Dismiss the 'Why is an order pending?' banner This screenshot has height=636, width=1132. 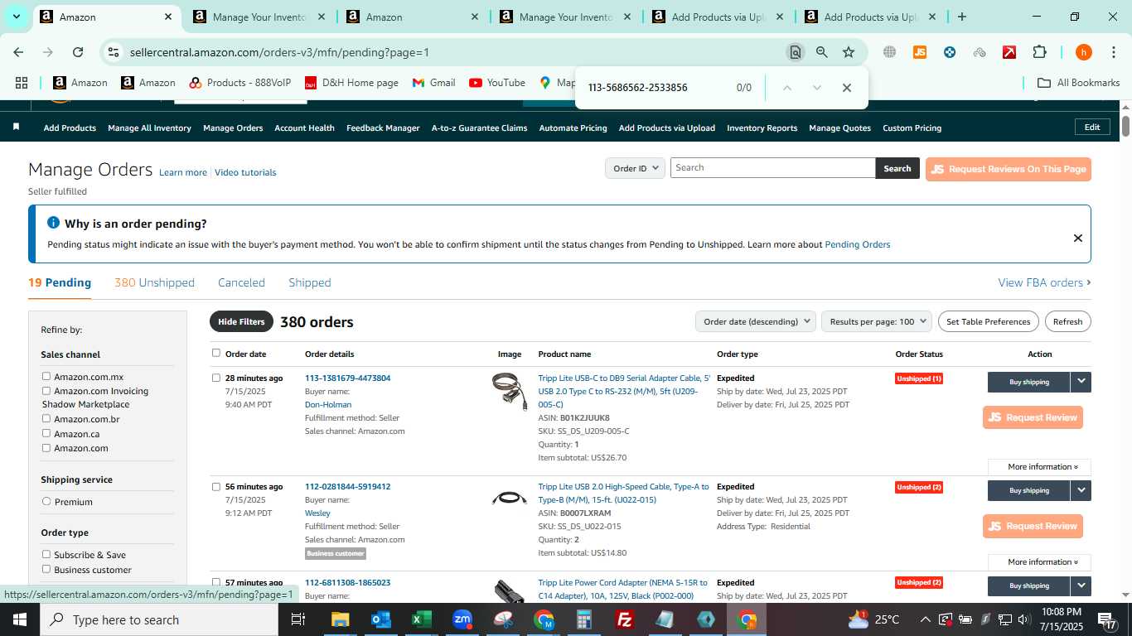click(x=1077, y=238)
